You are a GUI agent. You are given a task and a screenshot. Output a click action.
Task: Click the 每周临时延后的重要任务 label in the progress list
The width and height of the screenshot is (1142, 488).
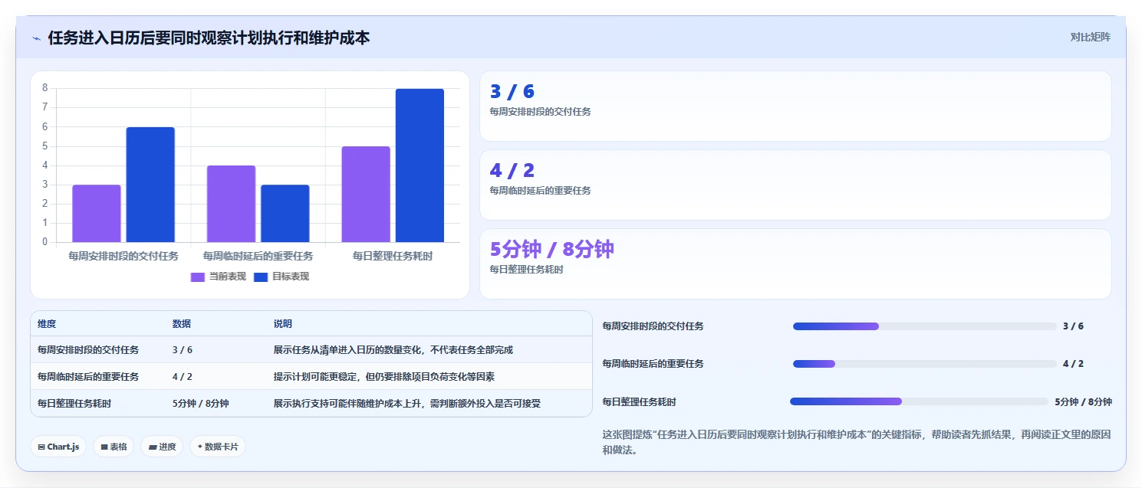tap(653, 363)
